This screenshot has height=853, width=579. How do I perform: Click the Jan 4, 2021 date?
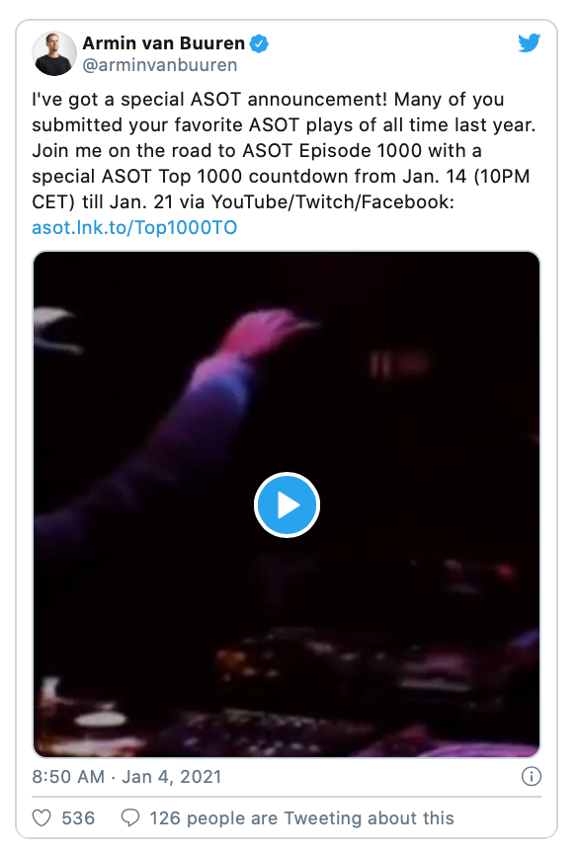pos(172,776)
